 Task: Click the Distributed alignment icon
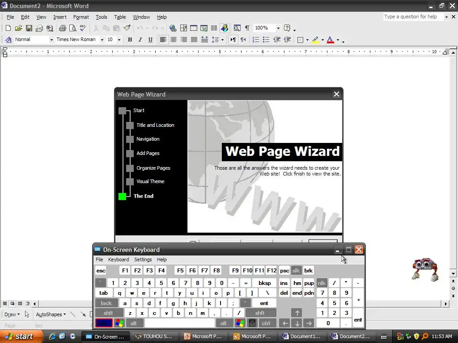[x=204, y=40]
